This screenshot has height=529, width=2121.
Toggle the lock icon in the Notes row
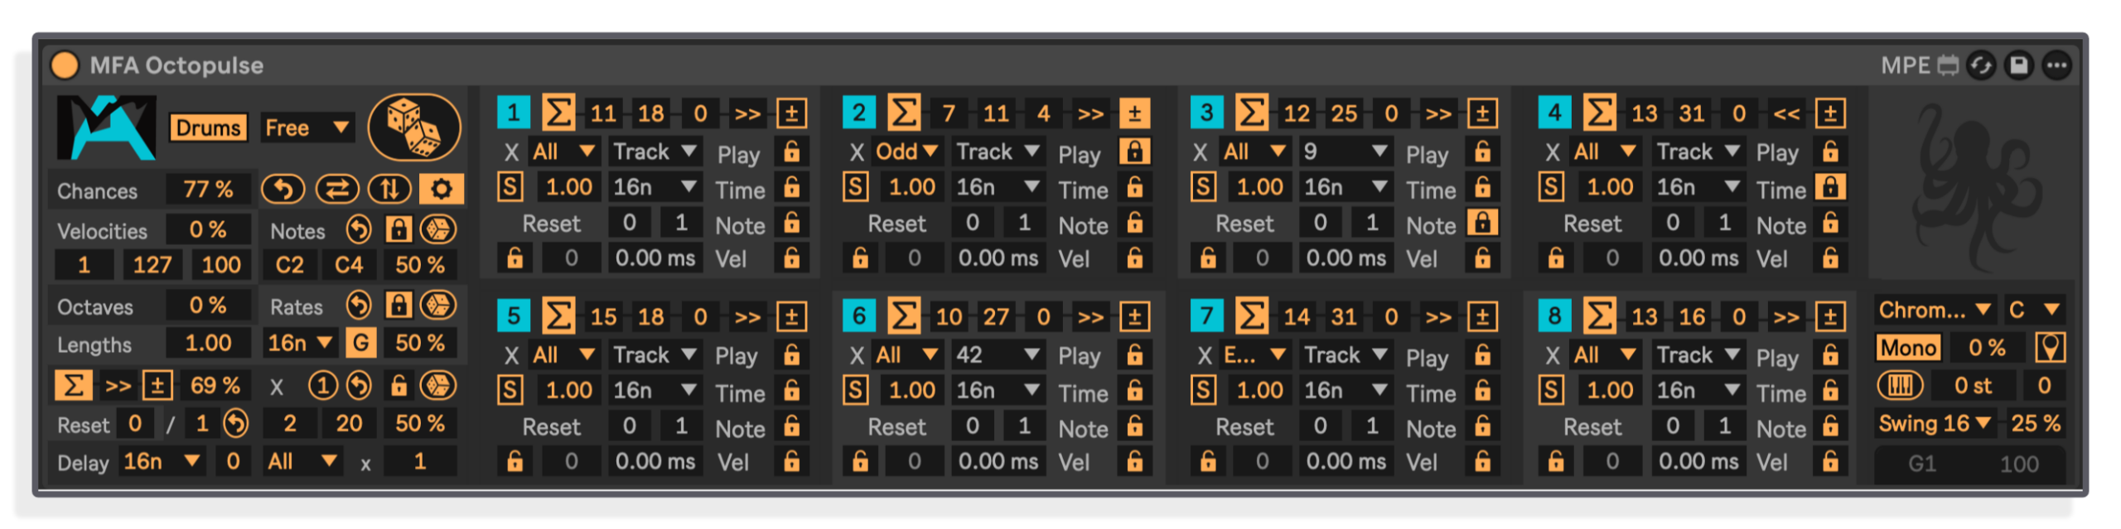[399, 229]
